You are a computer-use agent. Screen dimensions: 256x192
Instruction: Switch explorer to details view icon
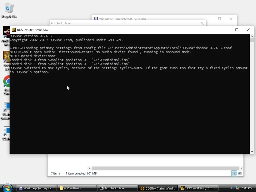click(234, 173)
